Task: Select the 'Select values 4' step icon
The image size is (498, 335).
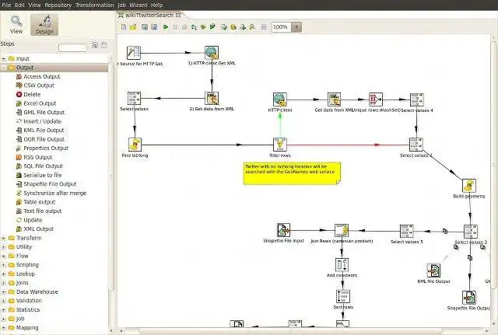Action: click(417, 99)
